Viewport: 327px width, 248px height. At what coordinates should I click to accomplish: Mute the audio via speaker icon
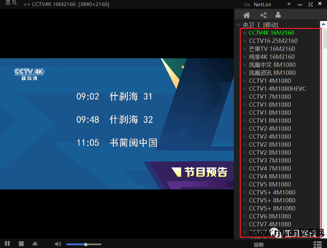[x=58, y=244]
